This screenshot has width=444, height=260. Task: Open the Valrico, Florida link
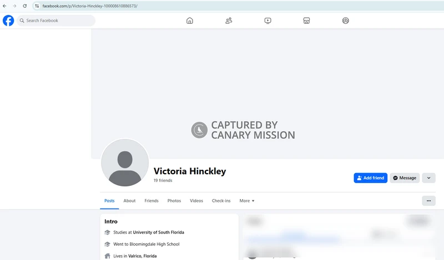(143, 256)
